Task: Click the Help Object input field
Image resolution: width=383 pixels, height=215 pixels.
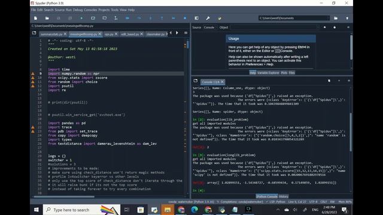Action: point(275,27)
